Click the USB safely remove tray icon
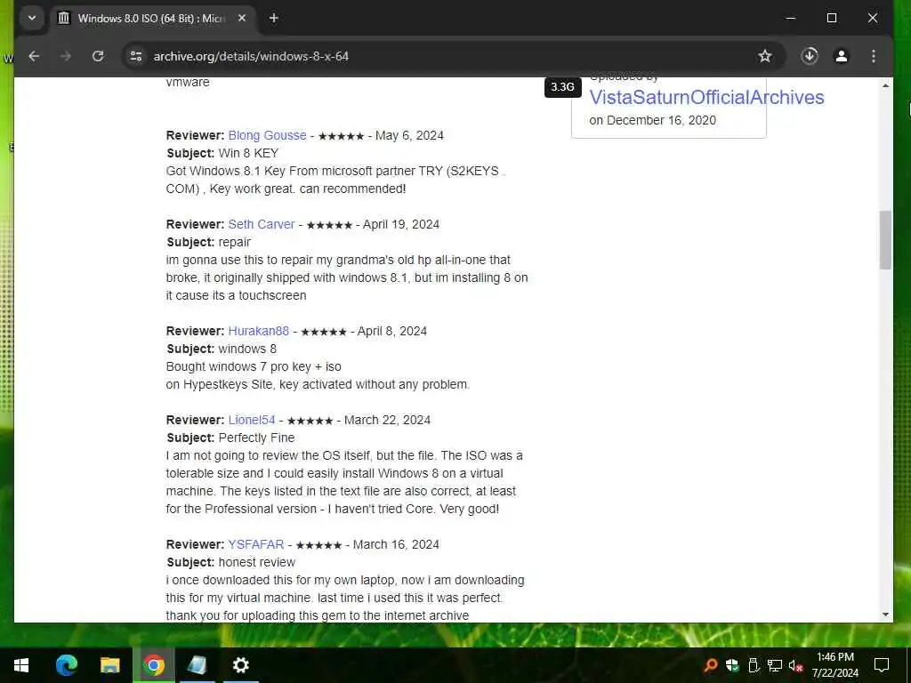Viewport: 911px width, 683px height. point(754,665)
